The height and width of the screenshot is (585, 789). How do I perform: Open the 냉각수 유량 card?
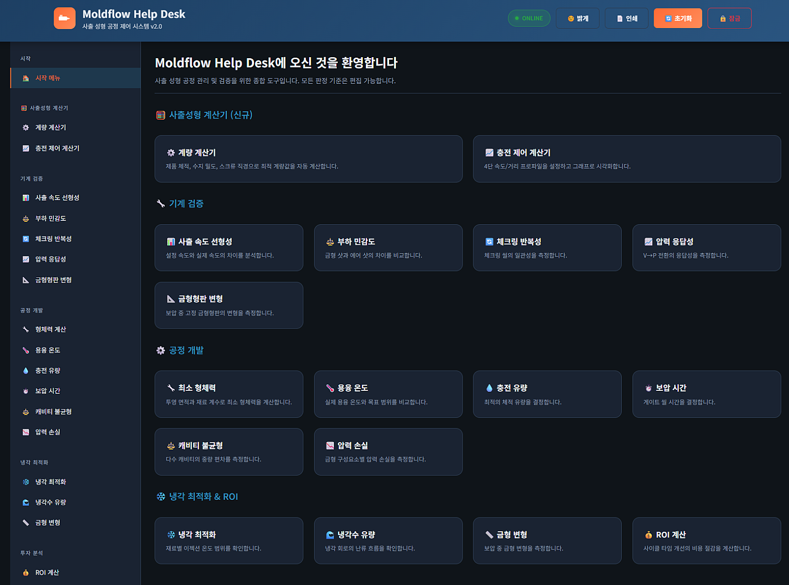pos(388,541)
